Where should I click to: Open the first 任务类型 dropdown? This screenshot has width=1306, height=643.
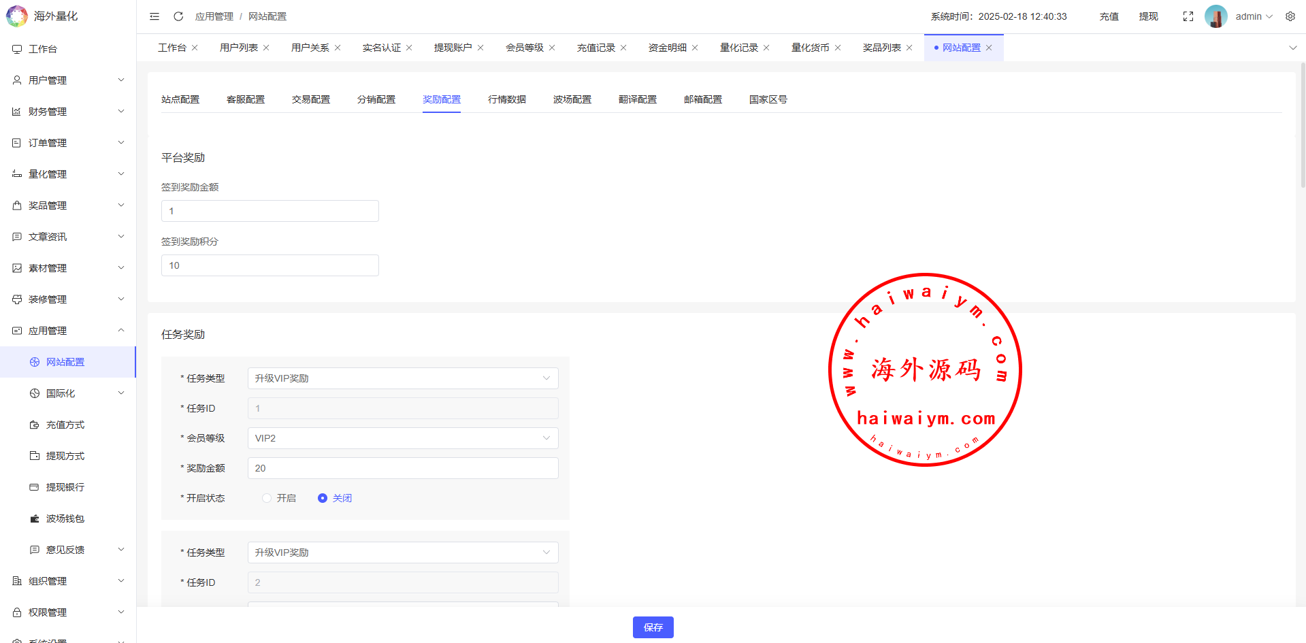click(x=403, y=378)
